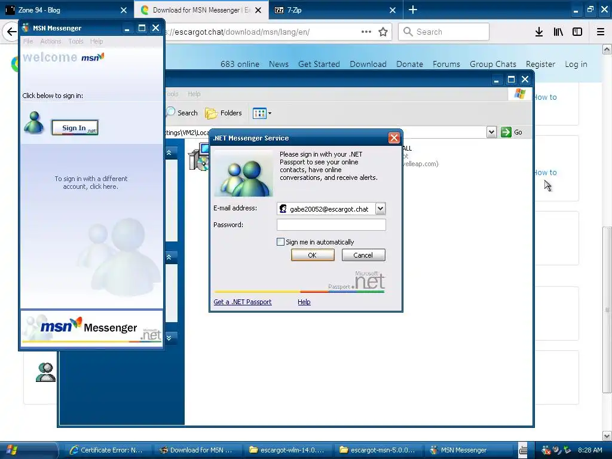Switch to the Zone 94 - Blog tab
The image size is (612, 459).
(67, 10)
